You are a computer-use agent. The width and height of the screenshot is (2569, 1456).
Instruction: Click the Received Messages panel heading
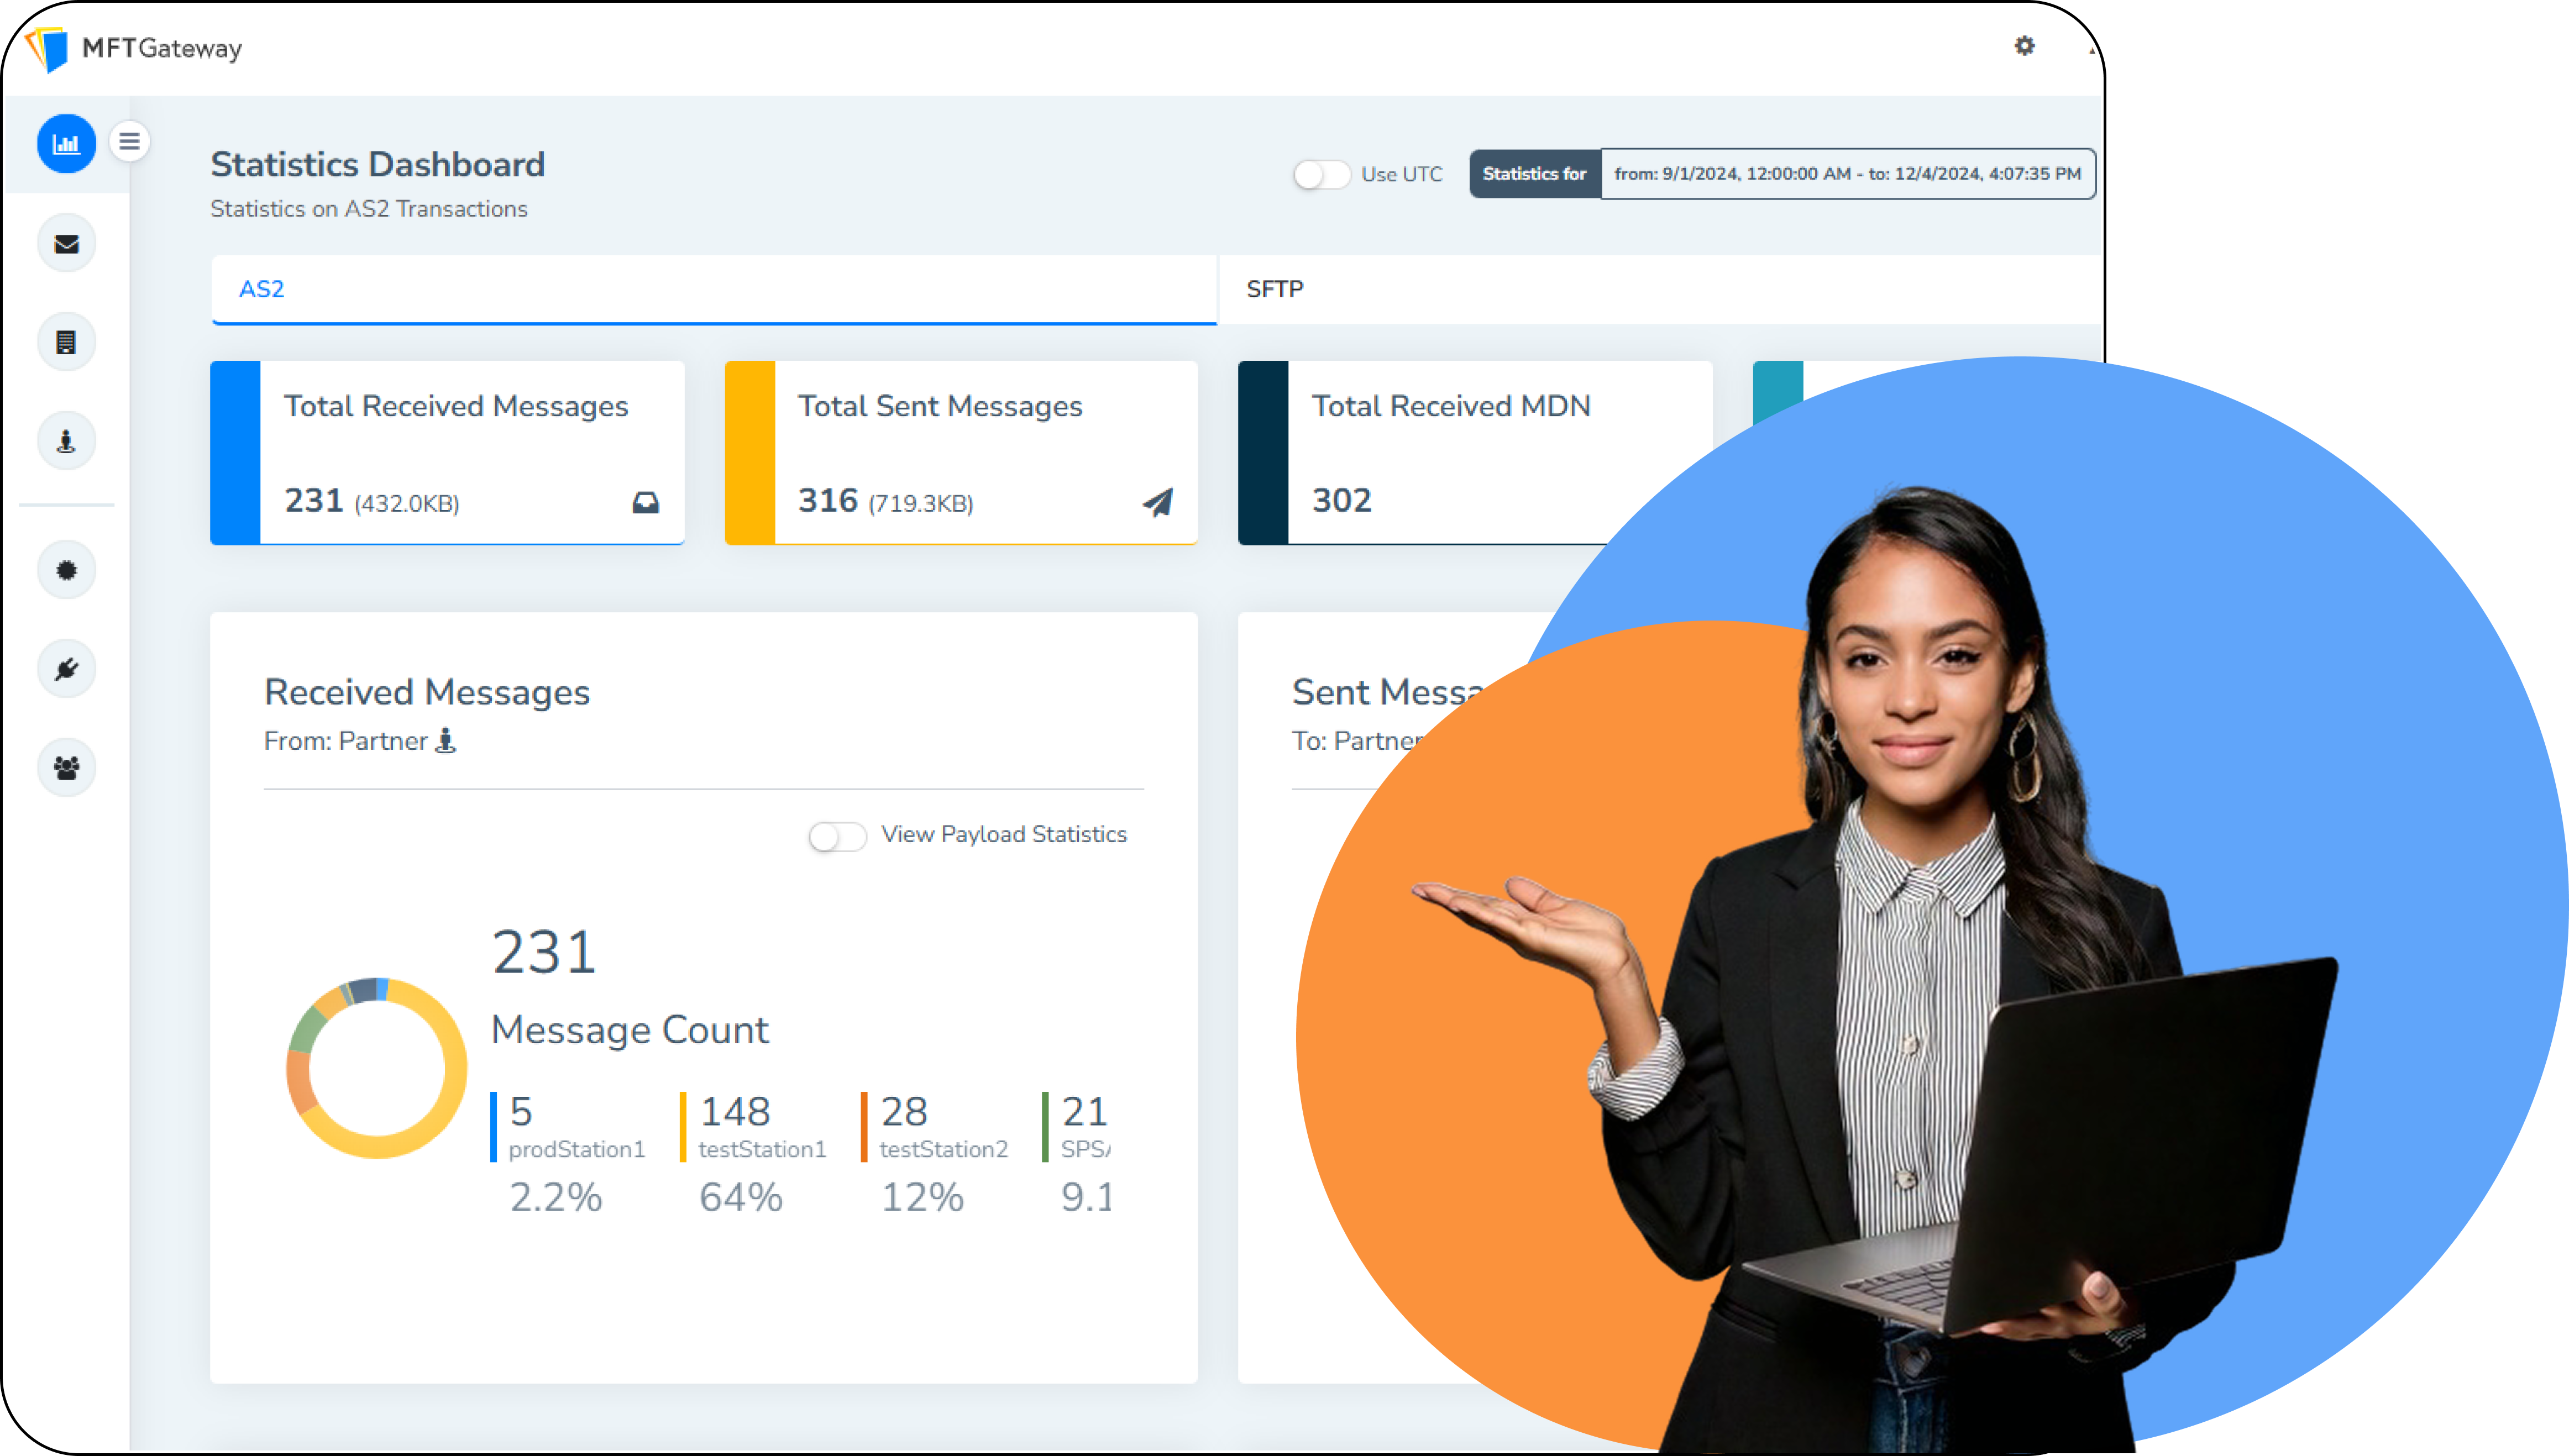427,692
